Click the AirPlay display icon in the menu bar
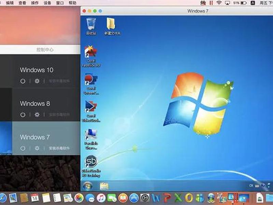Image resolution: width=273 pixels, height=205 pixels. (x=227, y=3)
